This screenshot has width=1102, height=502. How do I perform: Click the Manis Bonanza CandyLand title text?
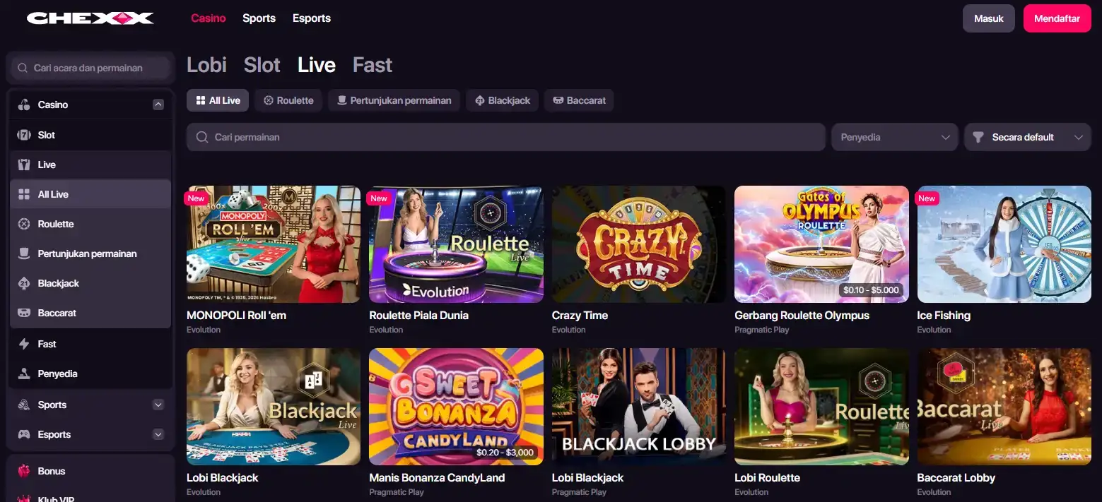point(437,478)
